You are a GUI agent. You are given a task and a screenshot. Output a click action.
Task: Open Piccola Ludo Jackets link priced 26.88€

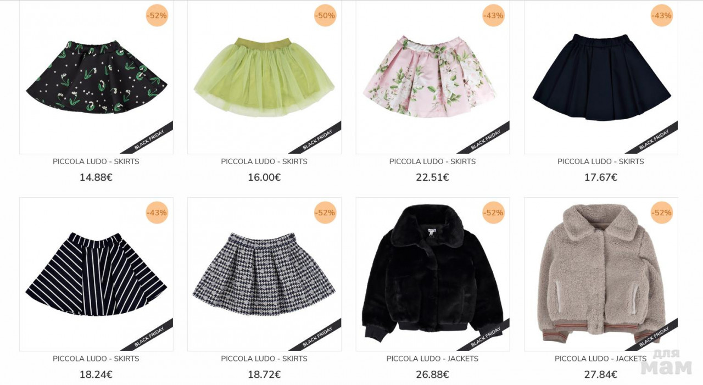(x=433, y=359)
